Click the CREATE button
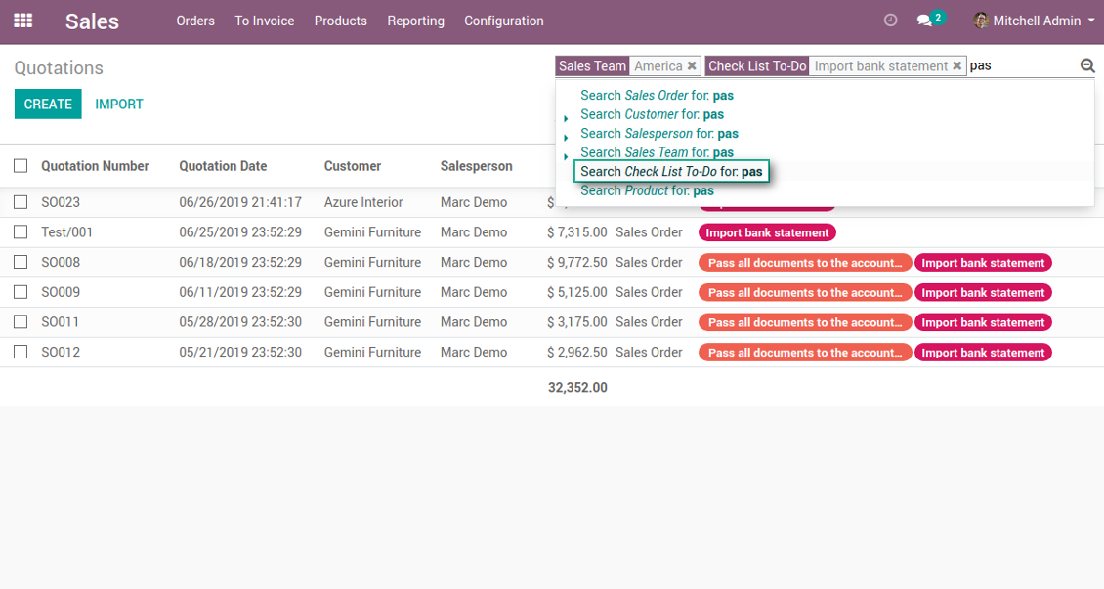Image resolution: width=1104 pixels, height=589 pixels. pyautogui.click(x=48, y=105)
